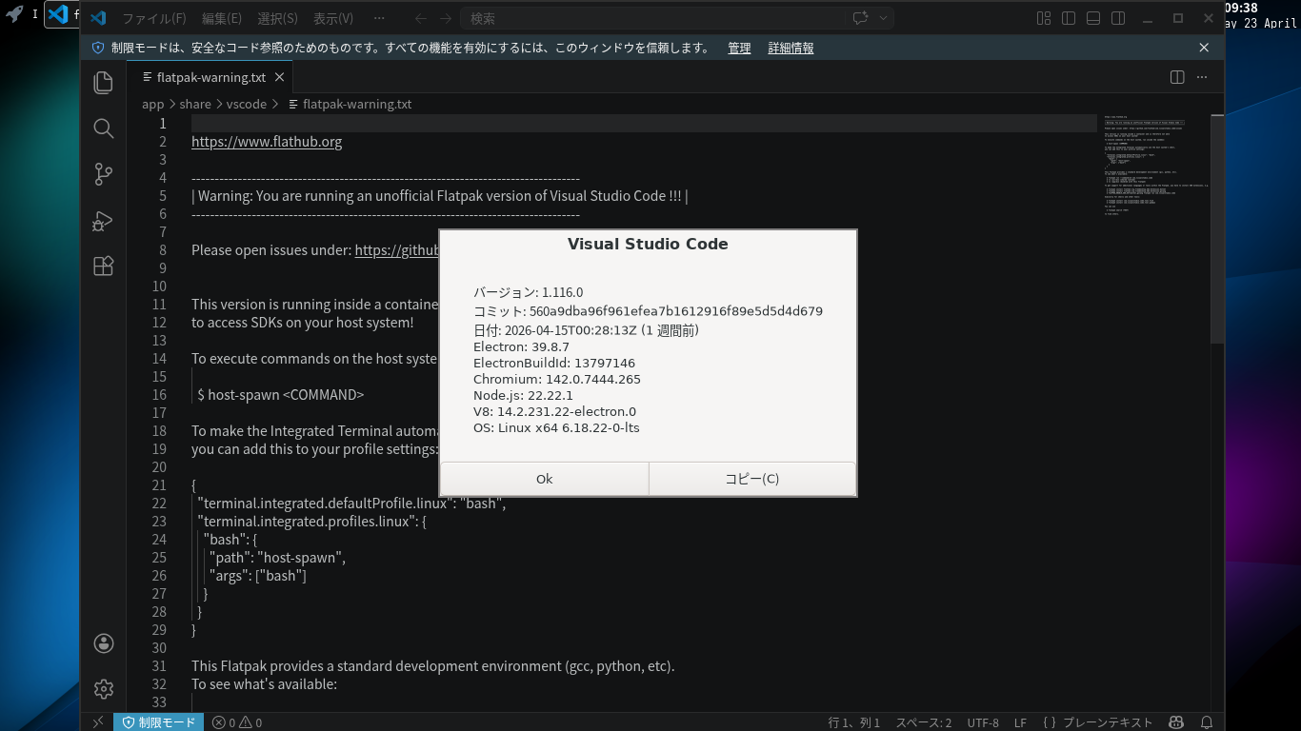
Task: Dismiss the restricted mode banner
Action: coord(1204,48)
